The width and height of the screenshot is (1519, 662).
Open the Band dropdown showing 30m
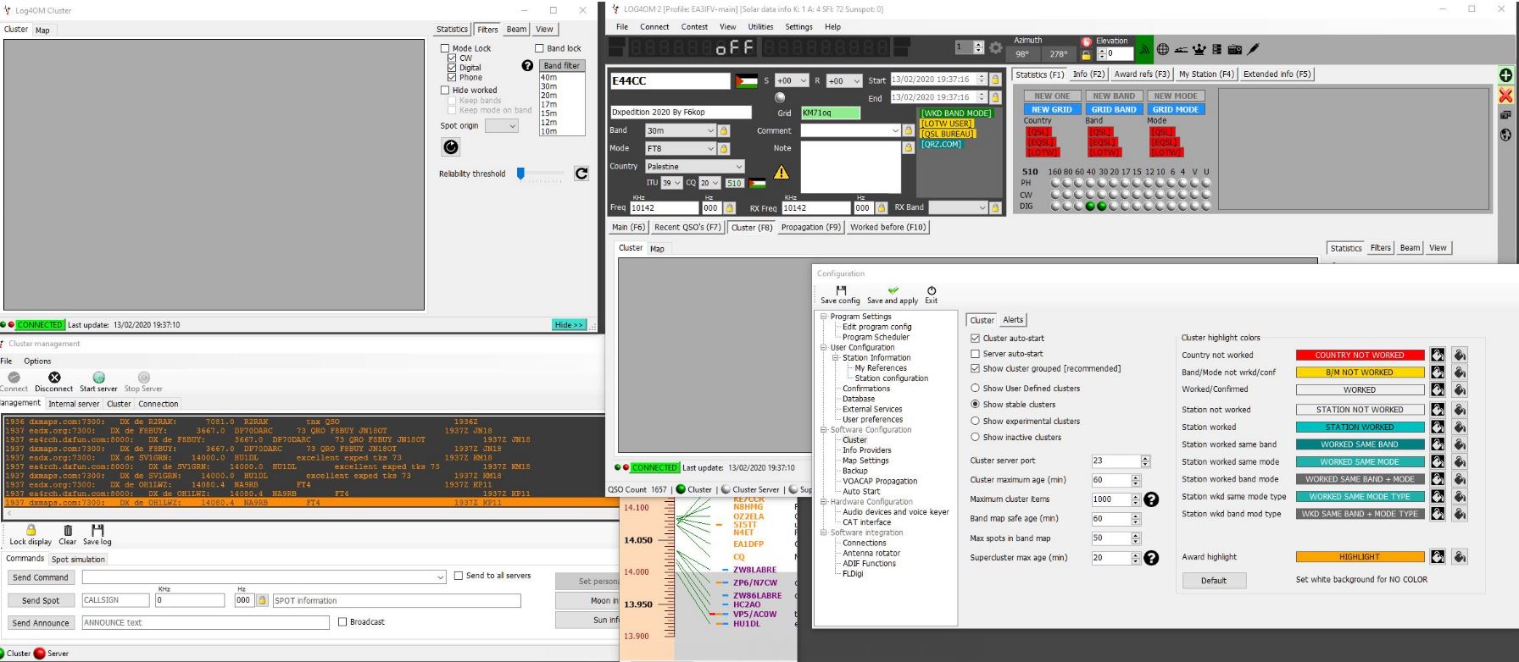point(680,130)
